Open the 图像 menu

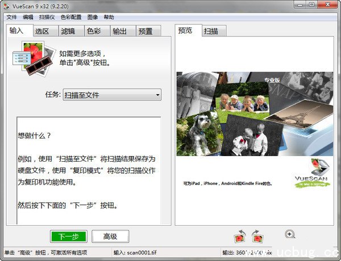coord(93,17)
